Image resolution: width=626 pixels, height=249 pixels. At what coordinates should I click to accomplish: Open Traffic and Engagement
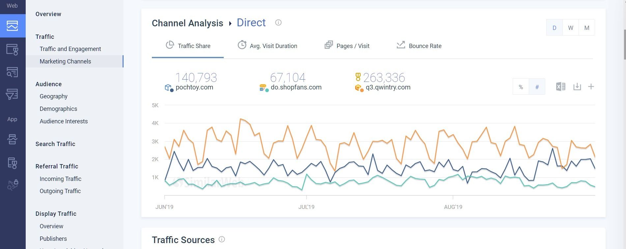(70, 49)
